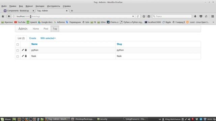Edit the python tag with the pencil icon
This screenshot has height=121, width=216.
point(23,50)
